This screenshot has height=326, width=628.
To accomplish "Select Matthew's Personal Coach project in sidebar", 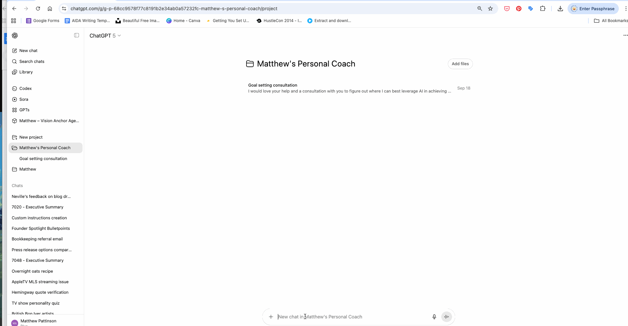I will [x=46, y=148].
